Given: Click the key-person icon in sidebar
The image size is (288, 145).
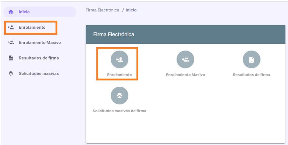Looking at the screenshot, I should [11, 27].
